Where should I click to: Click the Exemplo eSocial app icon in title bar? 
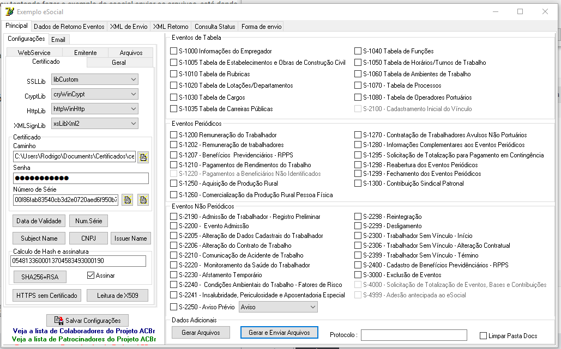pyautogui.click(x=10, y=11)
